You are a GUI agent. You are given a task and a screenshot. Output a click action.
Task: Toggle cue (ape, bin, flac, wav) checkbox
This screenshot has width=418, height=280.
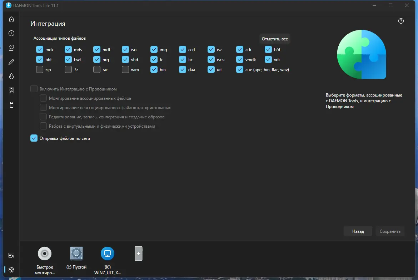[x=240, y=69]
